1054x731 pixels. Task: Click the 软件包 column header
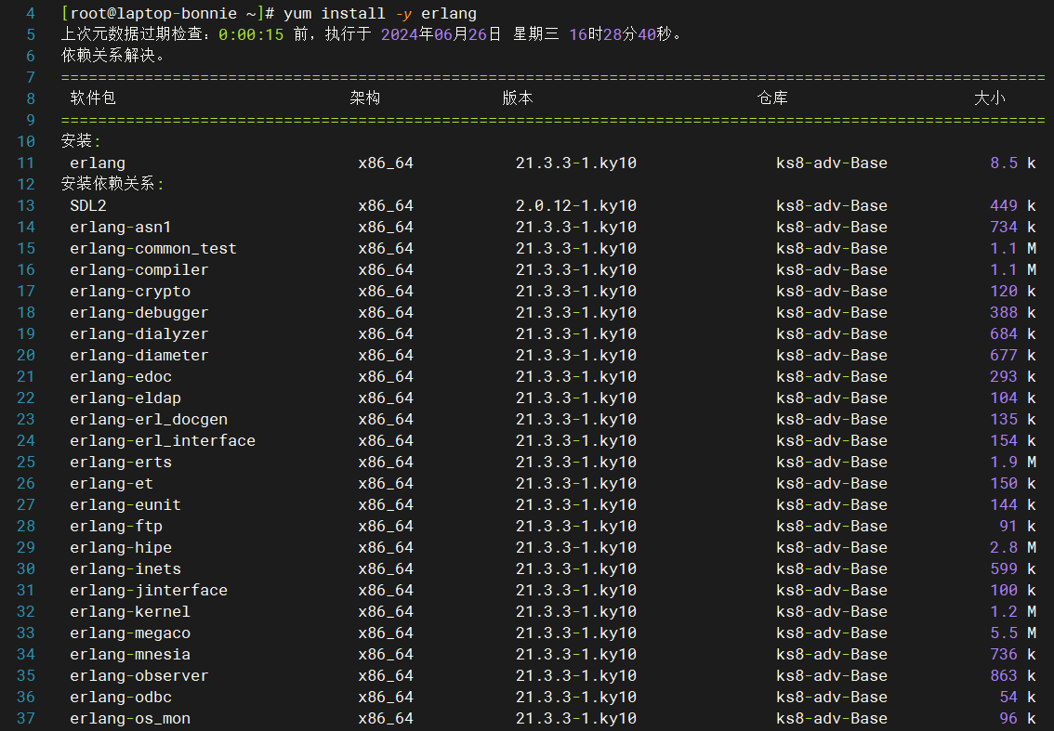(x=94, y=98)
